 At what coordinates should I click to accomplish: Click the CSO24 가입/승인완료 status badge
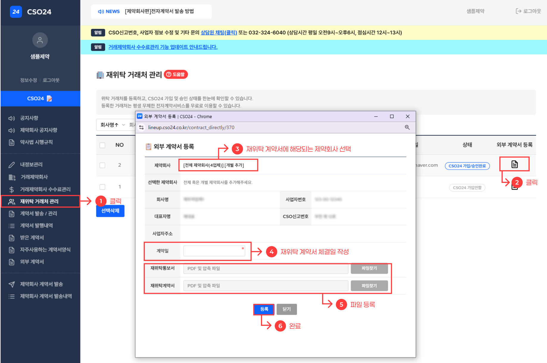[467, 166]
